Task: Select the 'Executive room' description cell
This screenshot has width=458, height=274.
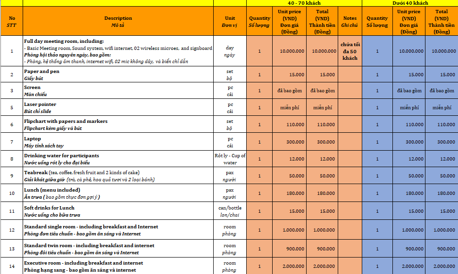Action: (x=118, y=266)
